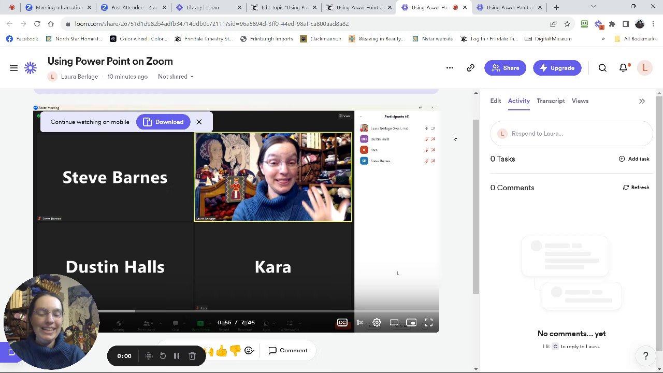Click the Upgrade button
Image resolution: width=663 pixels, height=373 pixels.
557,68
